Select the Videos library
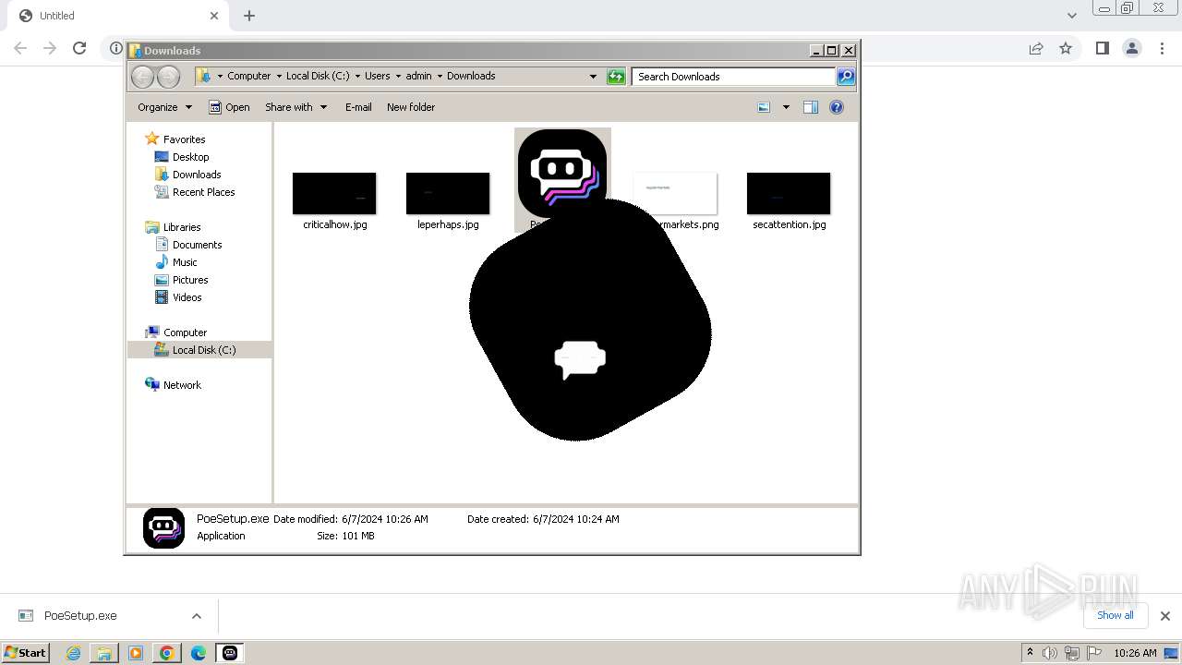This screenshot has height=665, width=1182. [187, 297]
